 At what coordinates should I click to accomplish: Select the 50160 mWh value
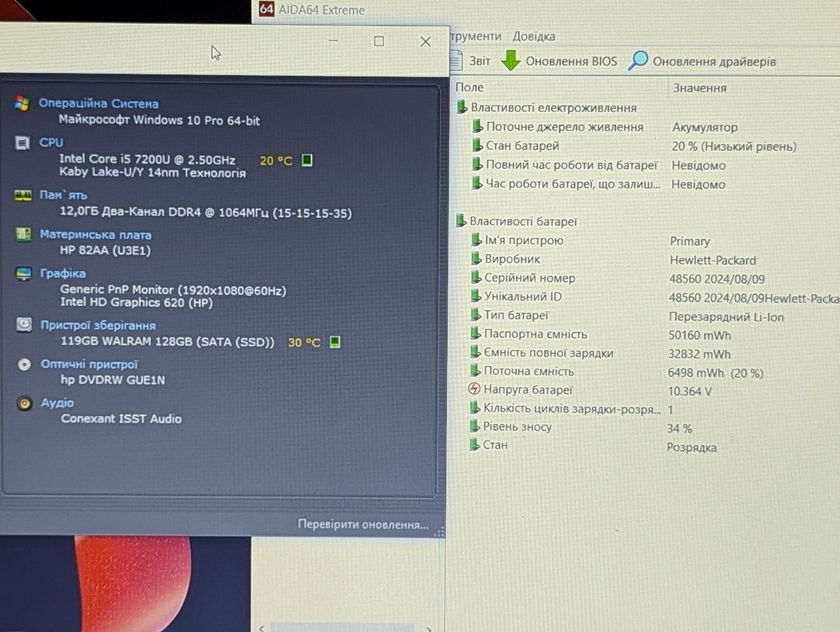[700, 335]
